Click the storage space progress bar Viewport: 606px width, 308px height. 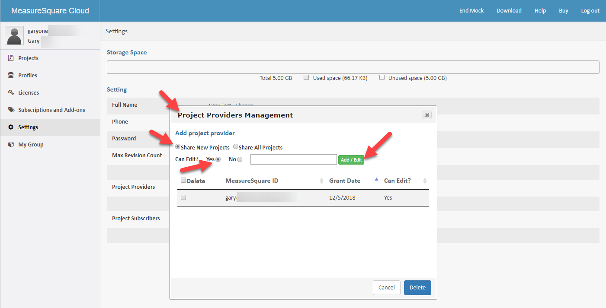[x=353, y=67]
